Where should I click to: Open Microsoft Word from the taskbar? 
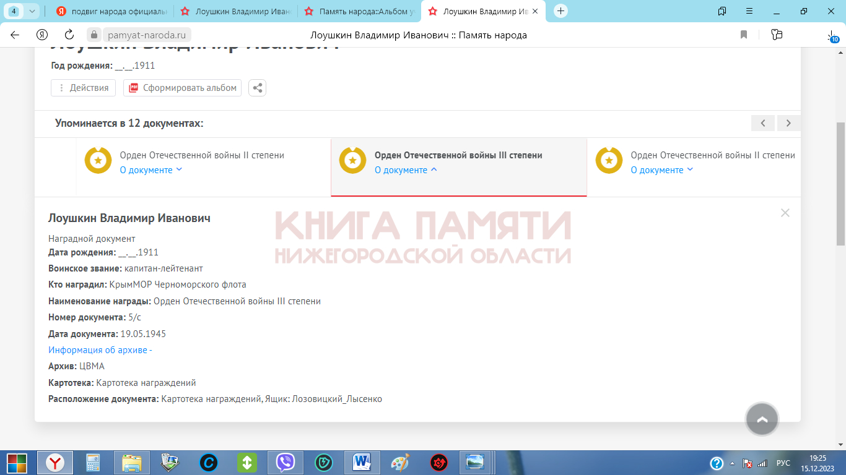tap(362, 463)
